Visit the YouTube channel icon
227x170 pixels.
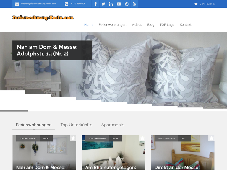click(119, 4)
